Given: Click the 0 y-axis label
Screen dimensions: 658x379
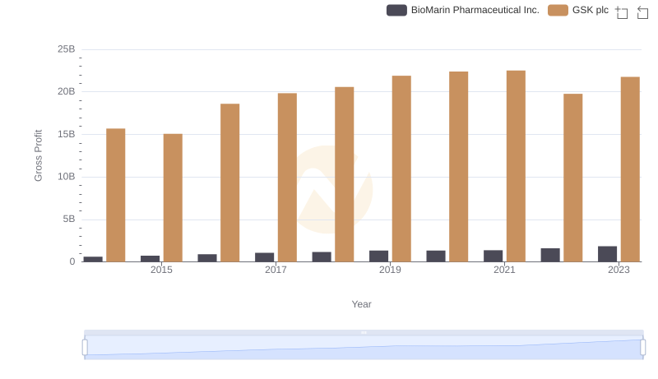Looking at the screenshot, I should (72, 261).
